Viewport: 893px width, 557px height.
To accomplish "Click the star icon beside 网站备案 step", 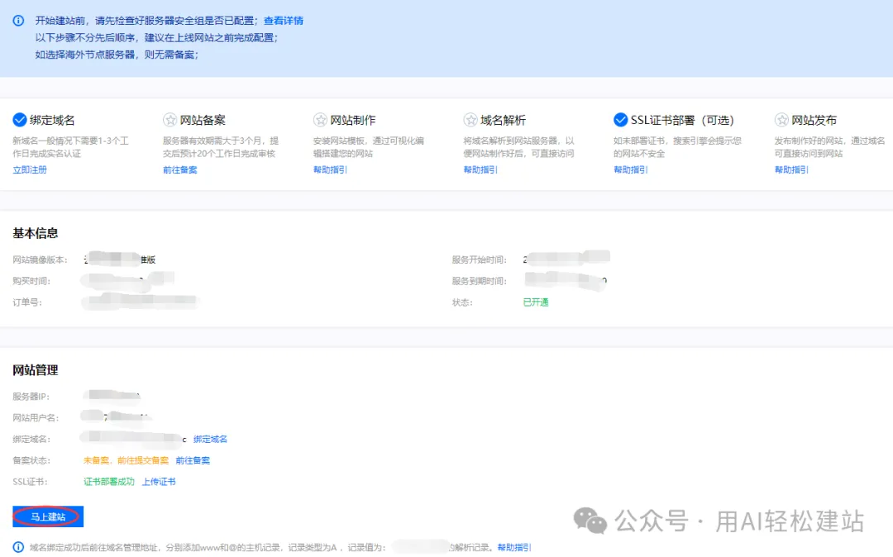I will coord(171,118).
